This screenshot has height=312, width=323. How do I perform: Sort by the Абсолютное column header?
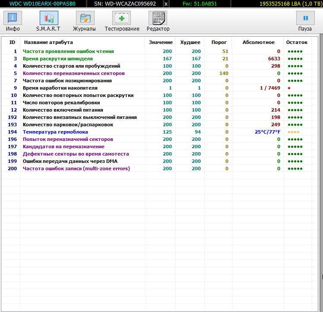tap(259, 42)
